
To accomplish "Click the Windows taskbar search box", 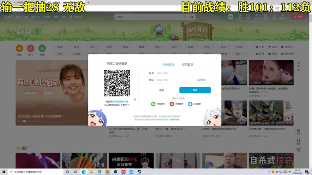I will point(36,171).
